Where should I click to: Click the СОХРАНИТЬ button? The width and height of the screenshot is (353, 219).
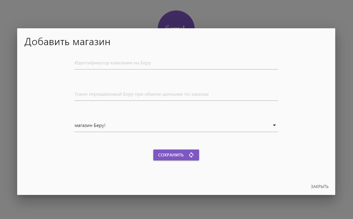coord(176,155)
